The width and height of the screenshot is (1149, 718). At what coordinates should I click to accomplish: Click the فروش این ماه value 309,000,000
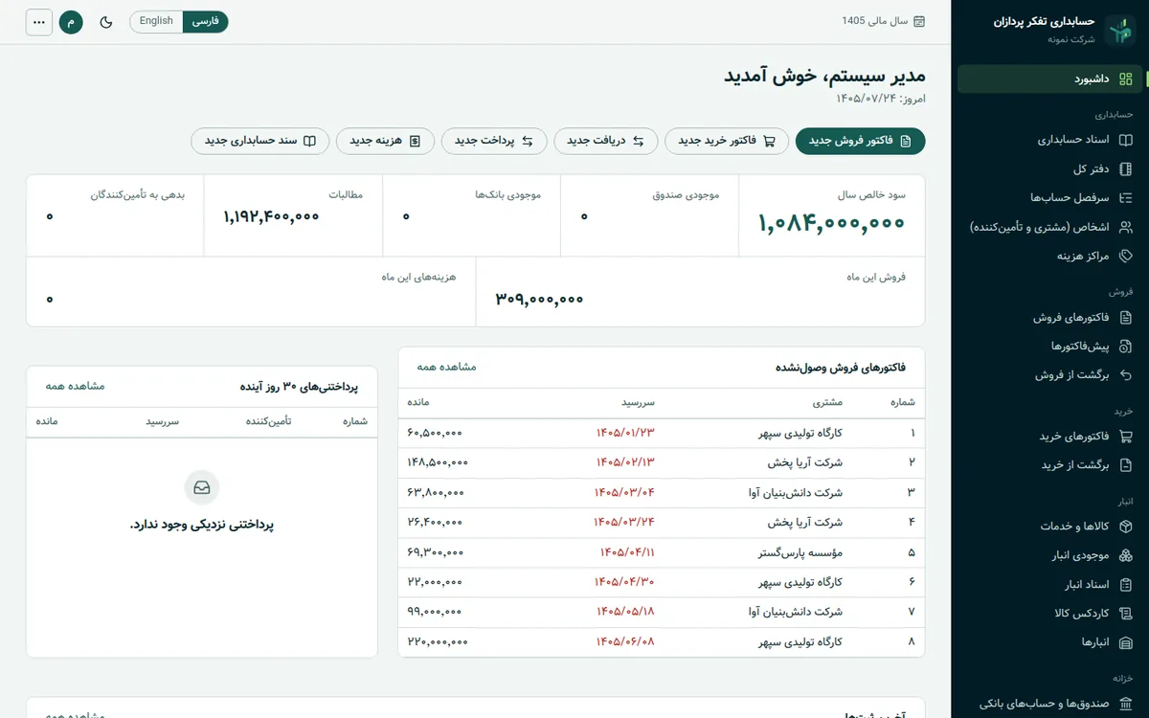539,299
